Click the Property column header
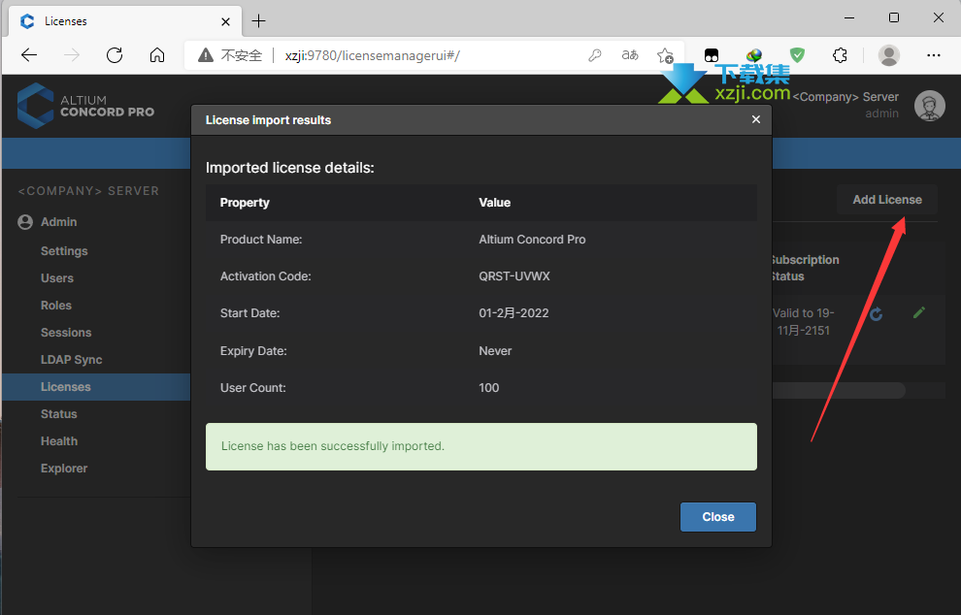This screenshot has width=961, height=615. pyautogui.click(x=245, y=203)
